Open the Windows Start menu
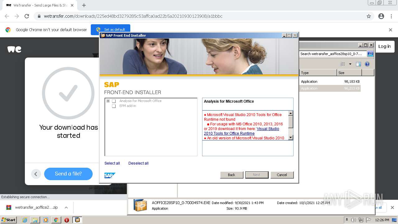398x224 pixels. pos(9,220)
